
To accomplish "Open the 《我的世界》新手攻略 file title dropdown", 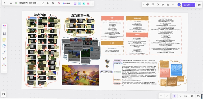I will coord(28,3).
